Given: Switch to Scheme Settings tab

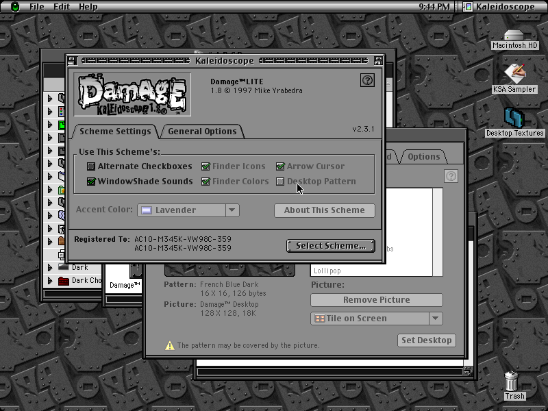Looking at the screenshot, I should point(115,132).
